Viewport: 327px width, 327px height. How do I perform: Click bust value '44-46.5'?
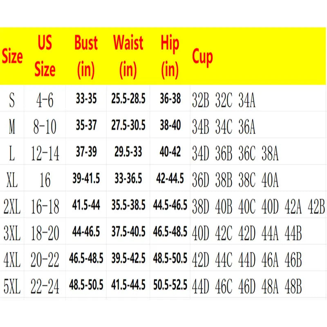(86, 231)
